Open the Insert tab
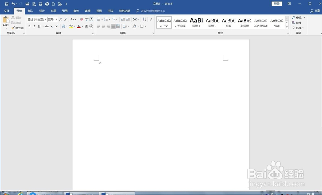 [x=30, y=11]
